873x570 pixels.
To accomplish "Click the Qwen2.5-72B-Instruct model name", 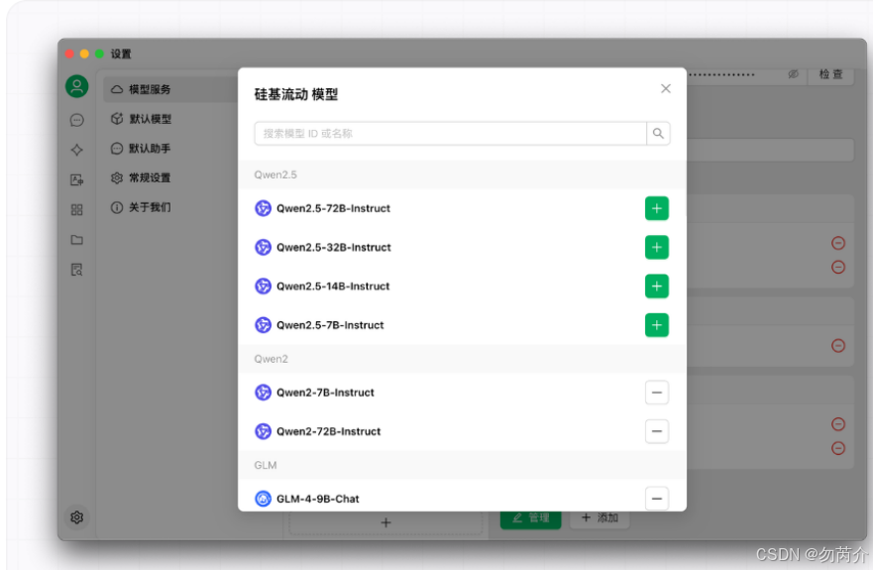I will 334,208.
